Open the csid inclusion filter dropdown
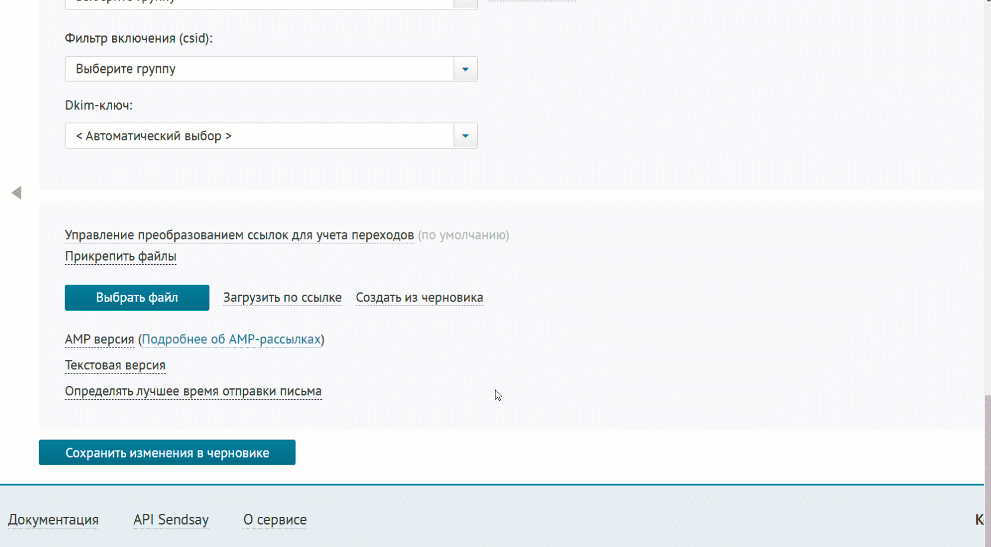 465,69
